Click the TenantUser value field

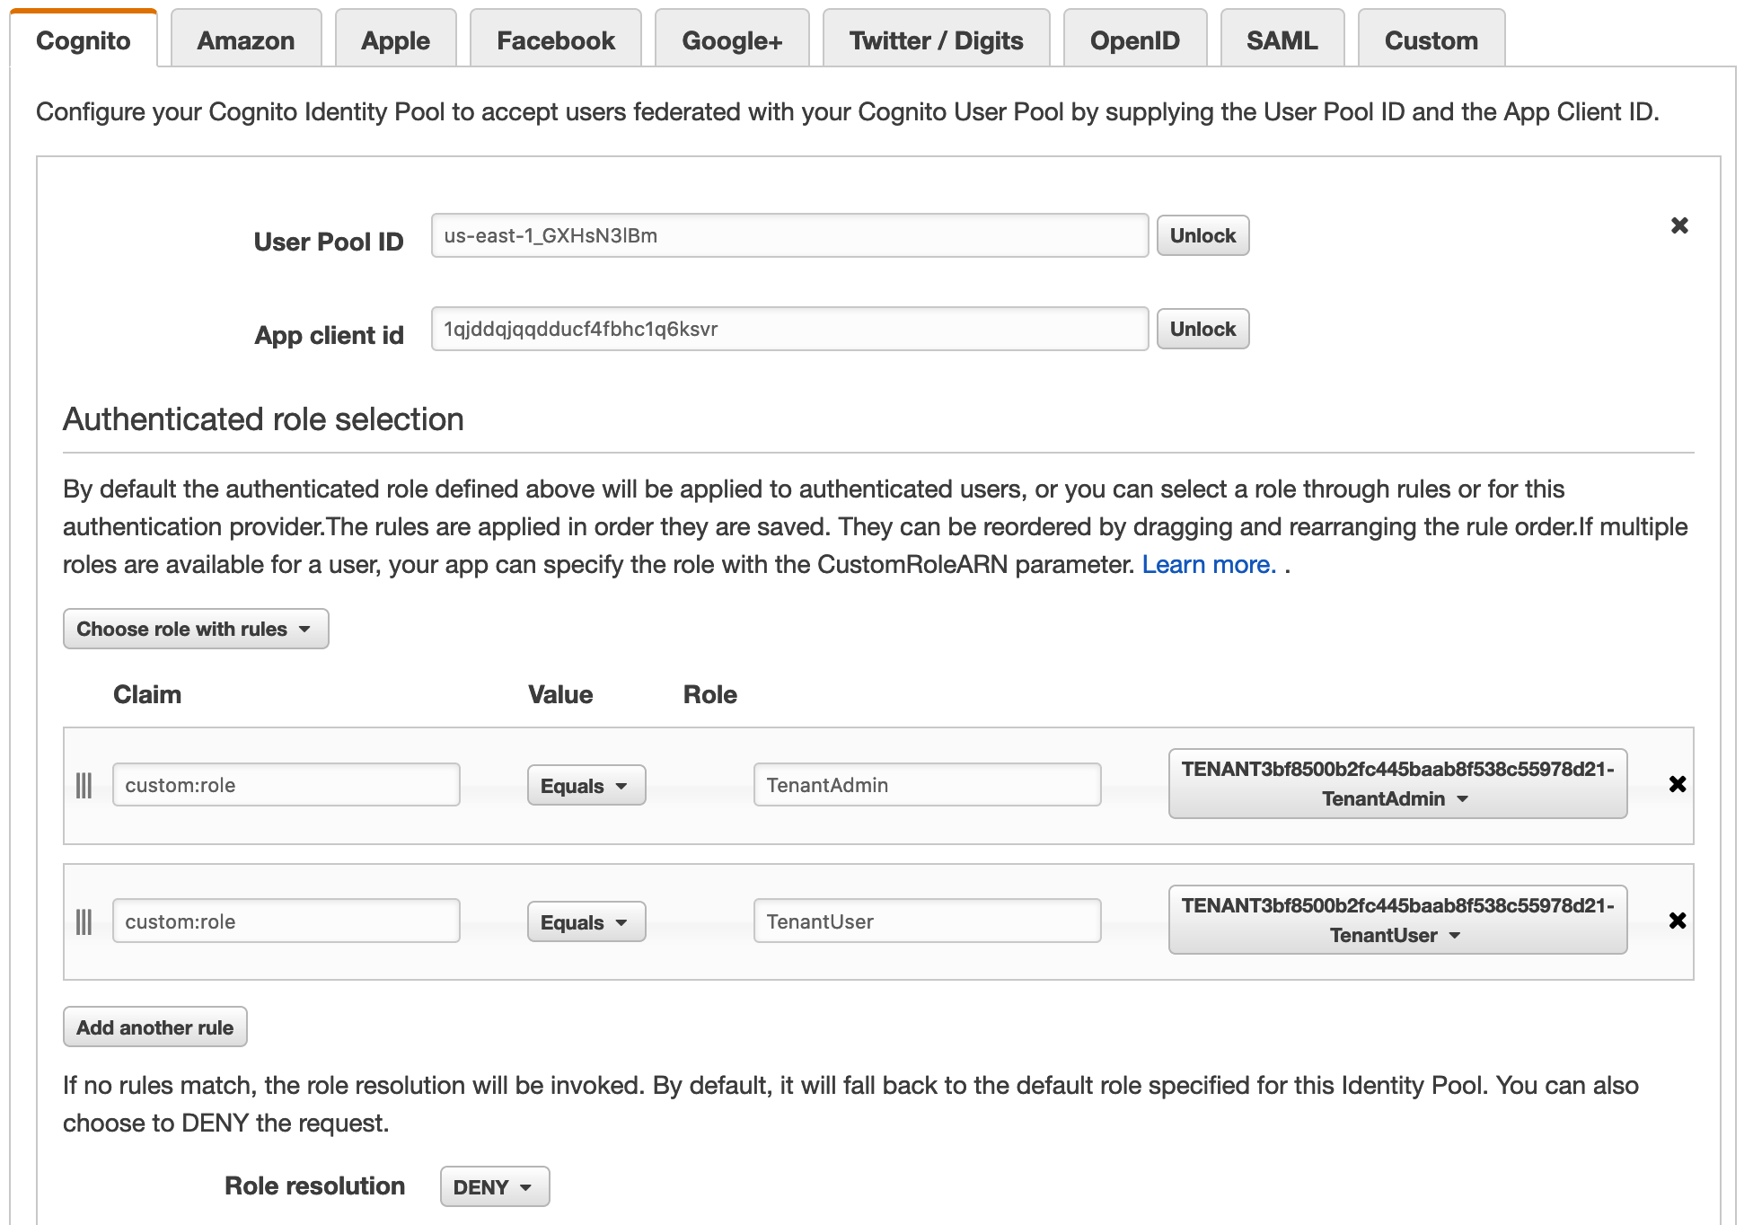(928, 921)
